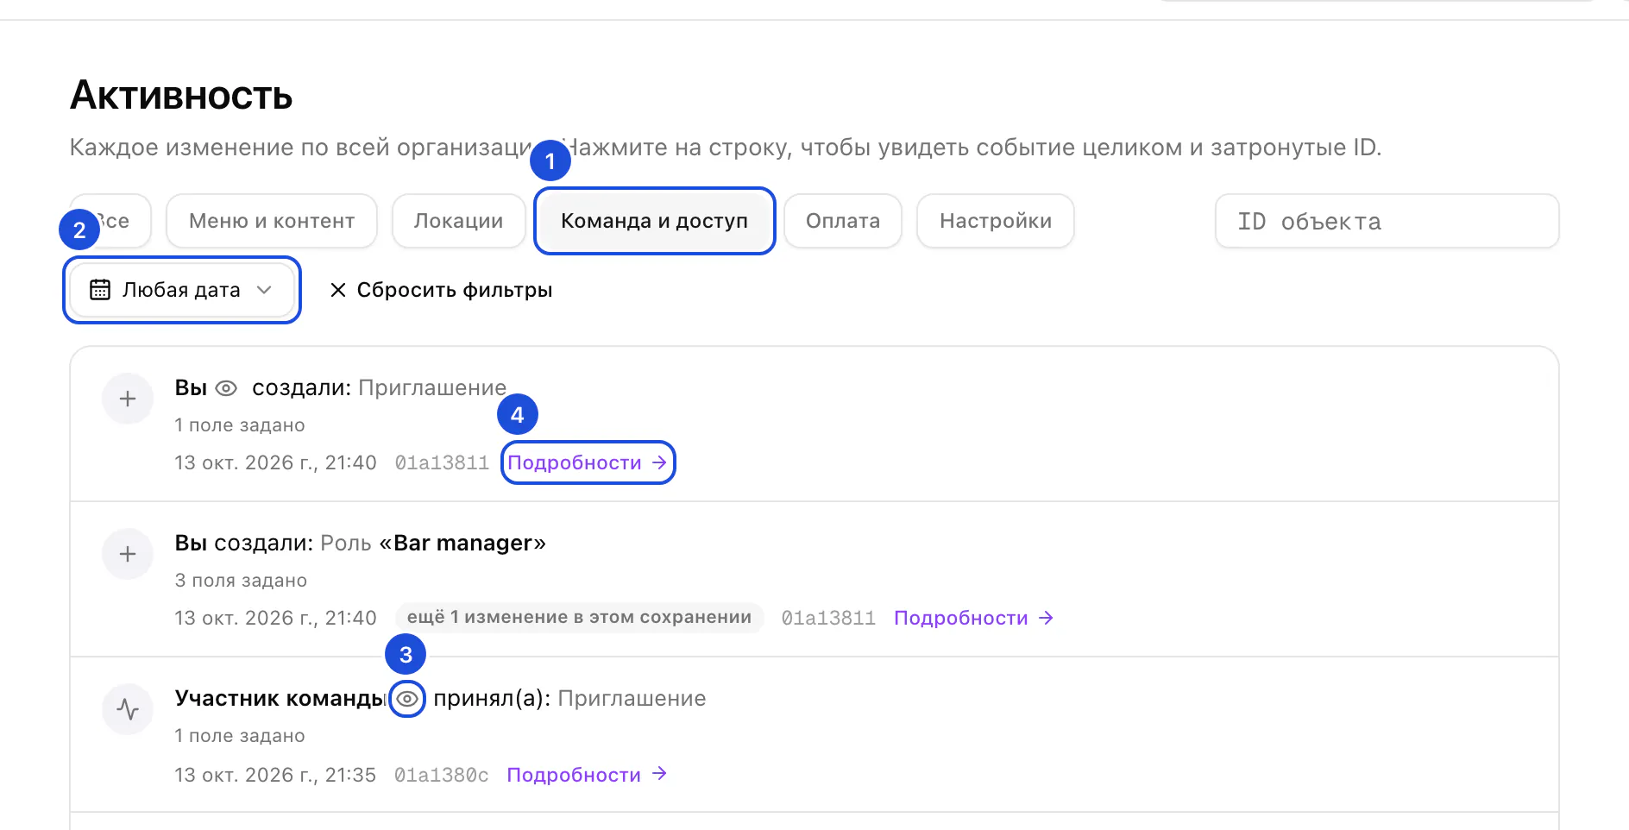Toggle the eye icon next to Вы

[226, 388]
